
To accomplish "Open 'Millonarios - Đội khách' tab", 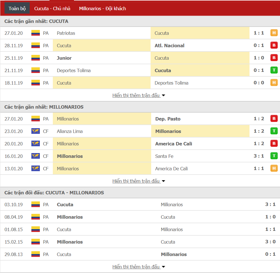I will tap(103, 8).
